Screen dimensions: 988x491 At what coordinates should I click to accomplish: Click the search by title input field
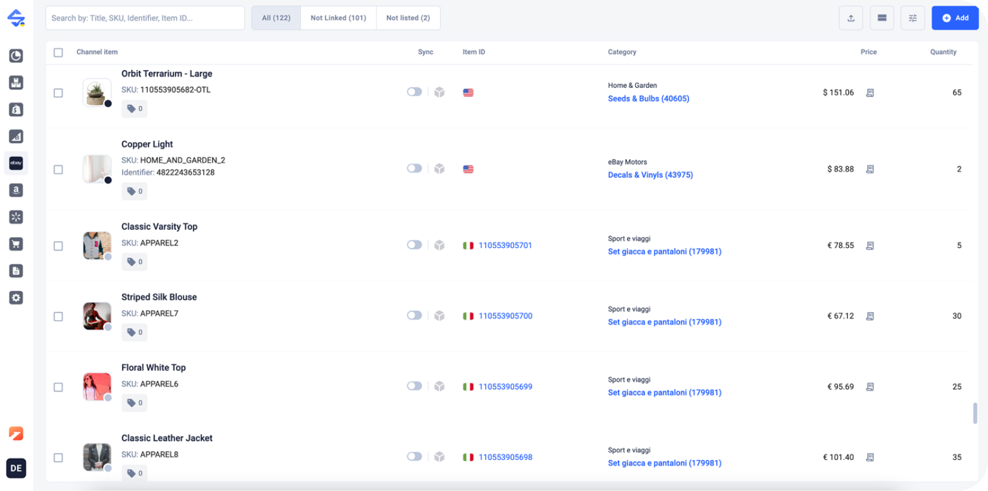[145, 18]
